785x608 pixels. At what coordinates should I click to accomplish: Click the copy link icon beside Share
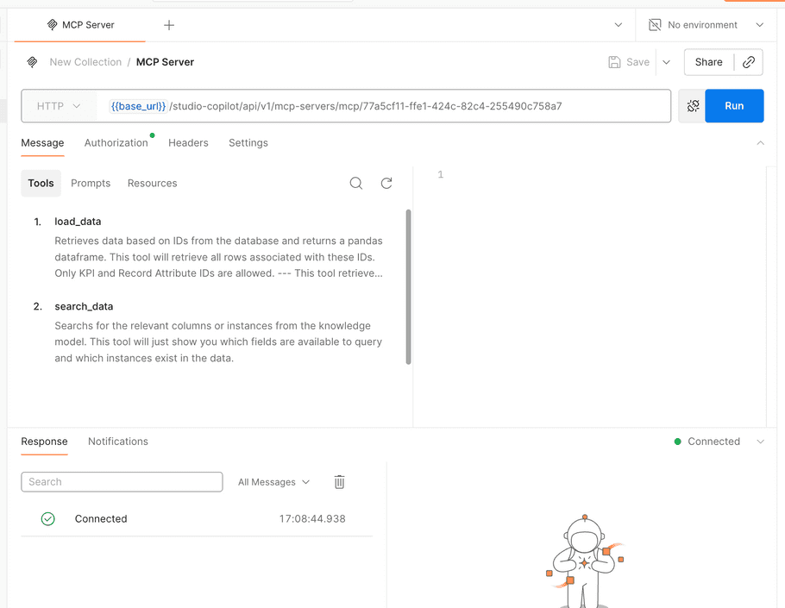pyautogui.click(x=749, y=62)
